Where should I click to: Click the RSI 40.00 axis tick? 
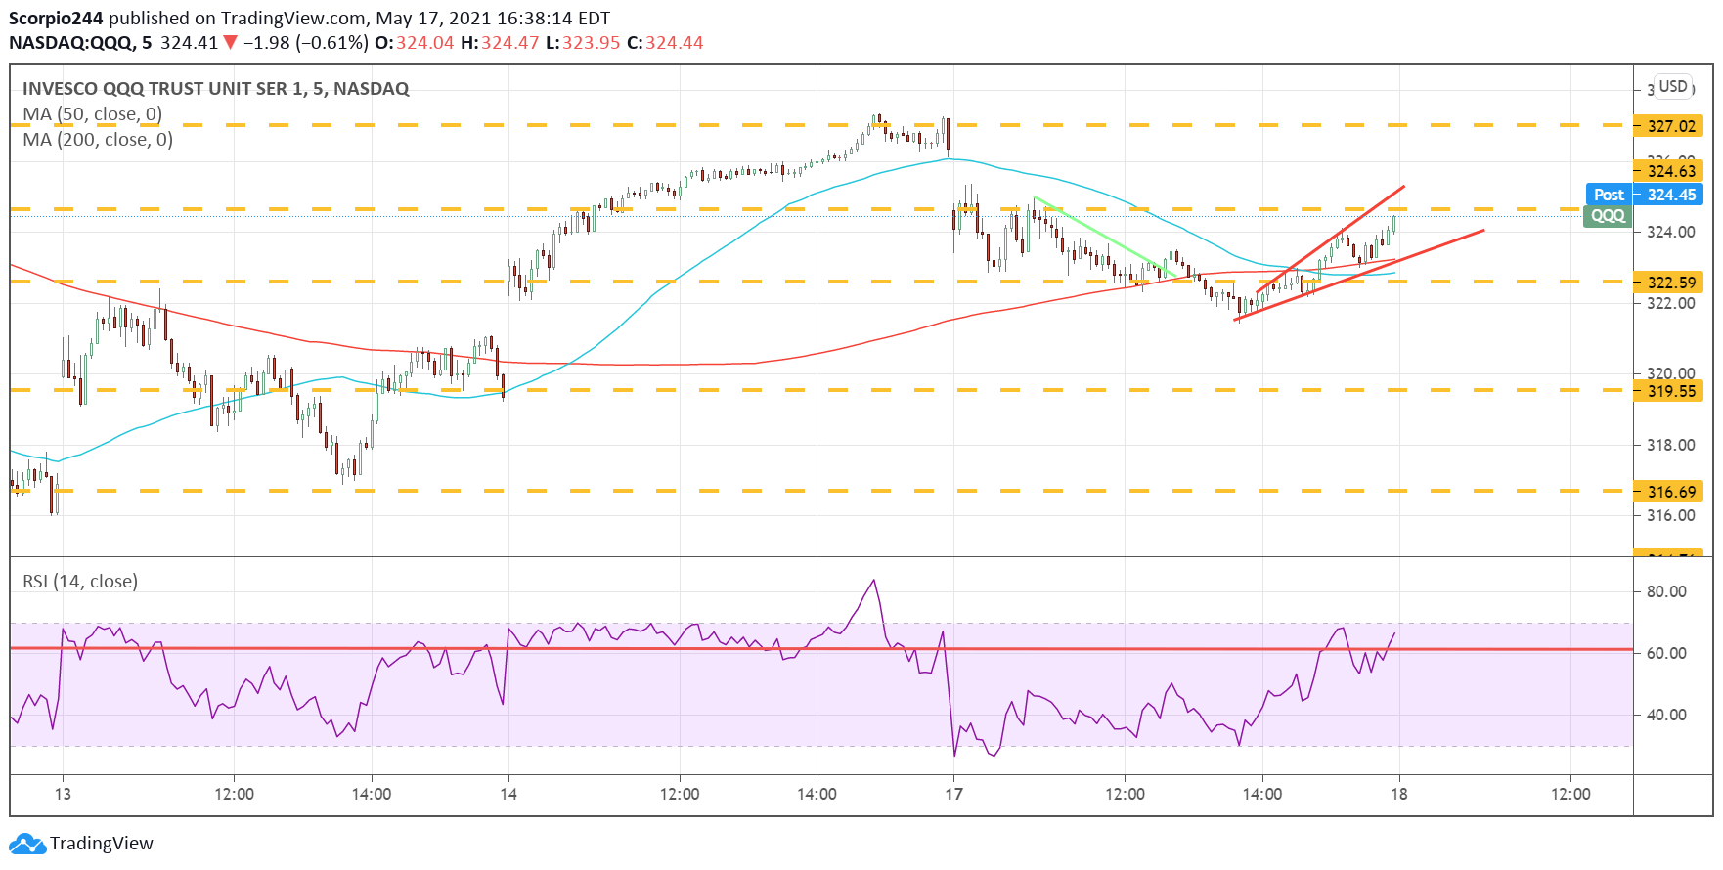1666,715
